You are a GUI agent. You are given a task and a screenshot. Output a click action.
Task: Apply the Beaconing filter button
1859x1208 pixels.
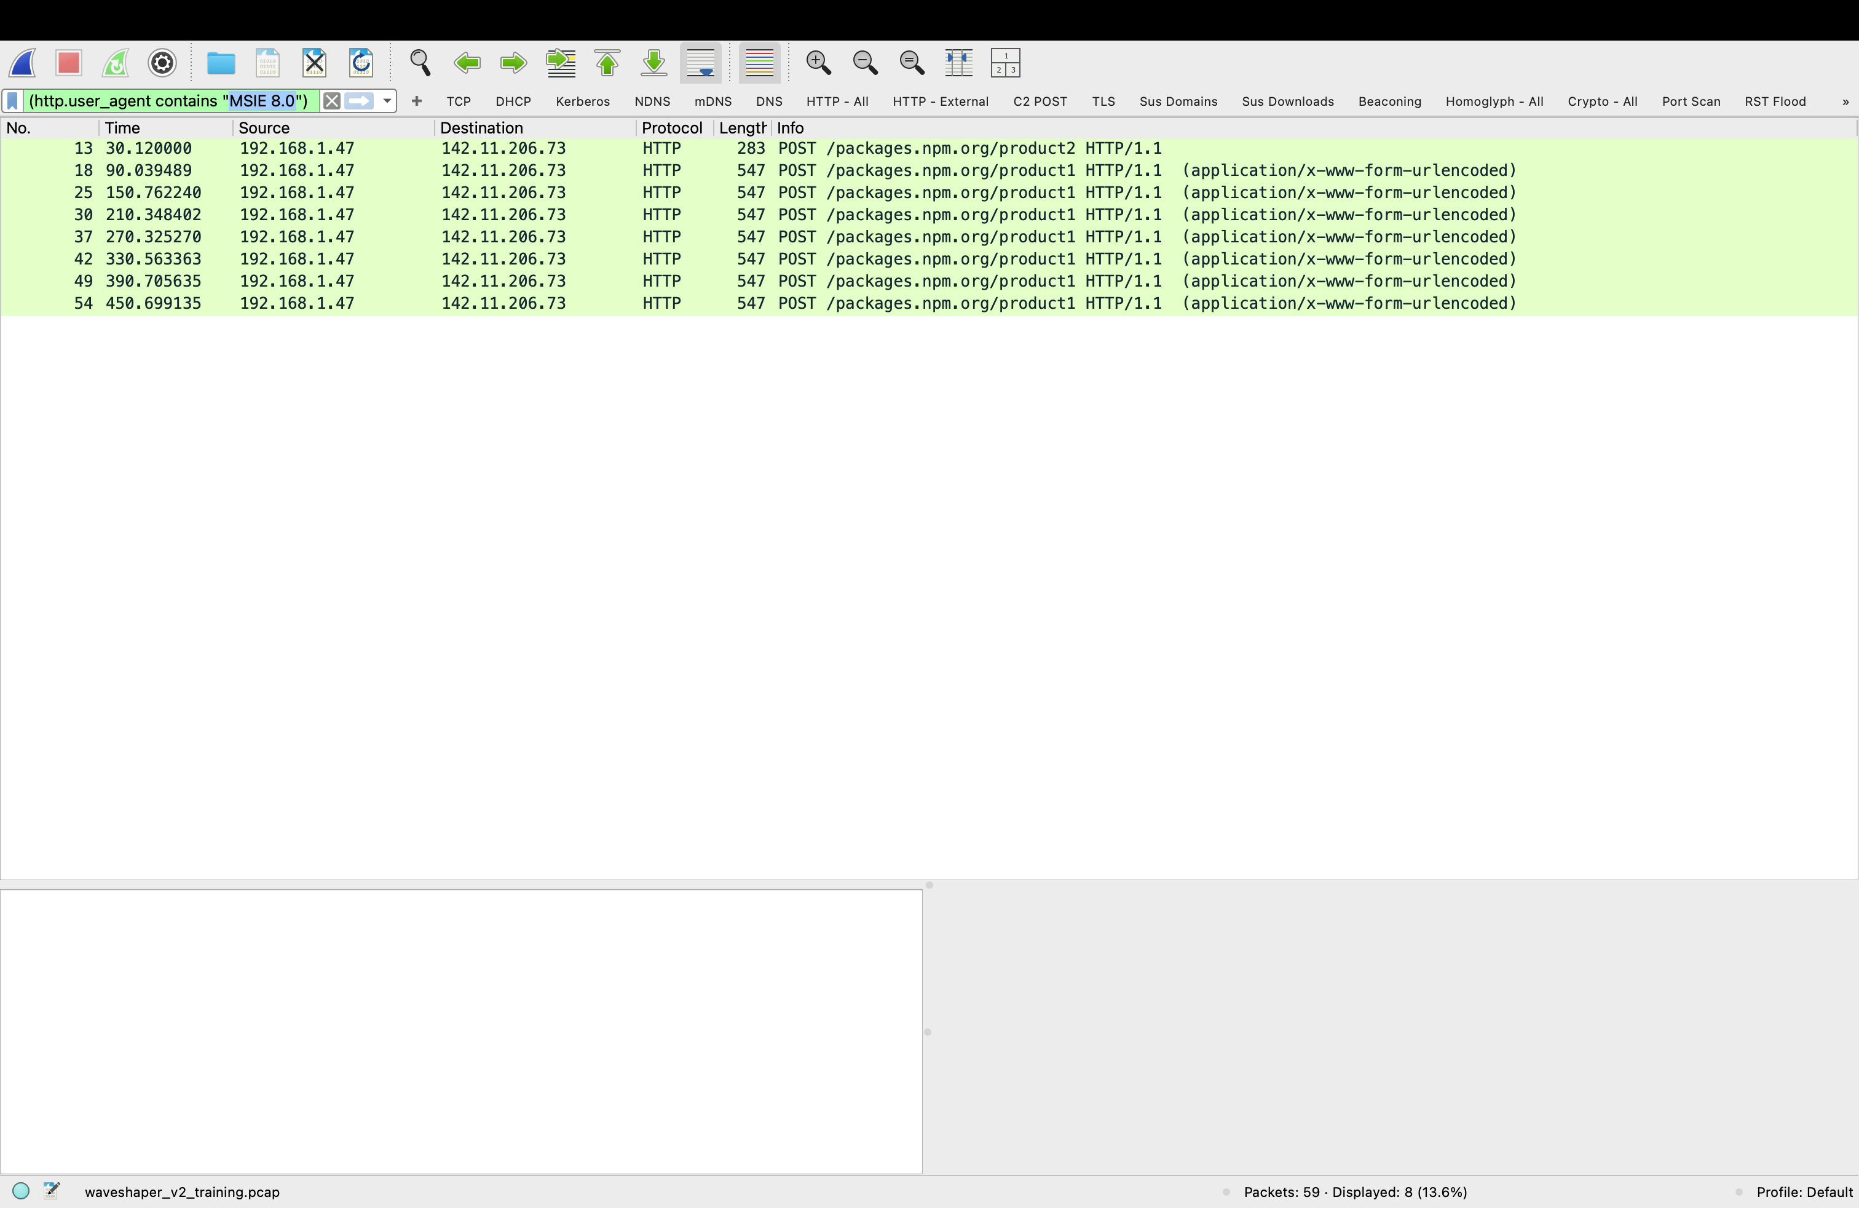(x=1389, y=101)
